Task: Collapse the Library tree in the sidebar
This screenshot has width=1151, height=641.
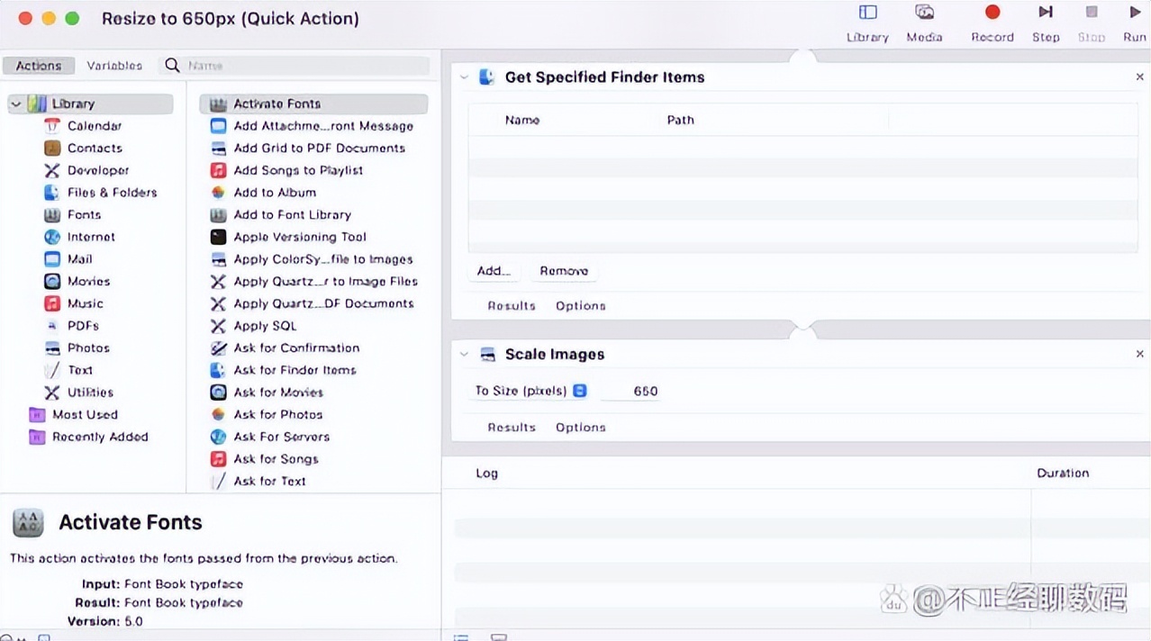Action: [14, 104]
